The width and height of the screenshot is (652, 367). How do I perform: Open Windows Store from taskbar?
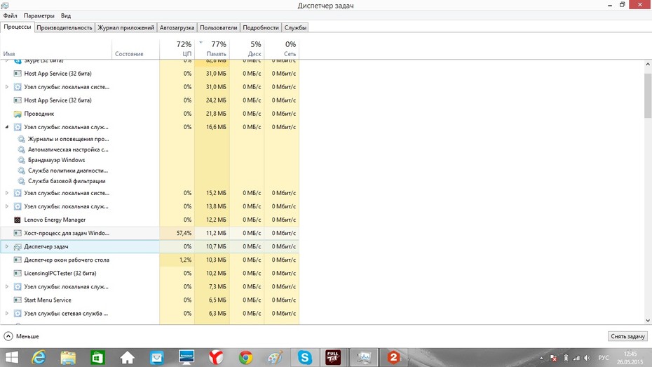coord(97,357)
